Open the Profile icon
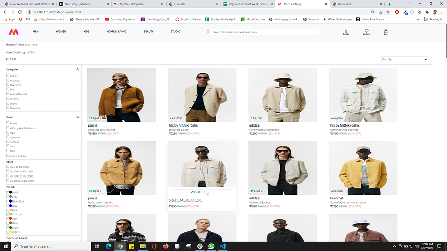 point(346,32)
